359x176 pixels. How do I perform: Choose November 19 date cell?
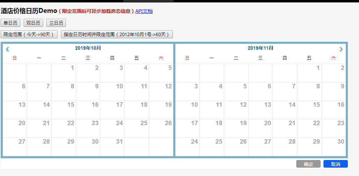point(236,128)
